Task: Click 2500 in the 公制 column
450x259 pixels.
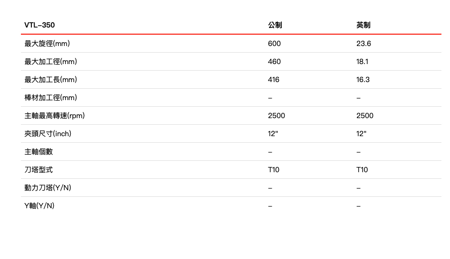Action: click(x=277, y=116)
